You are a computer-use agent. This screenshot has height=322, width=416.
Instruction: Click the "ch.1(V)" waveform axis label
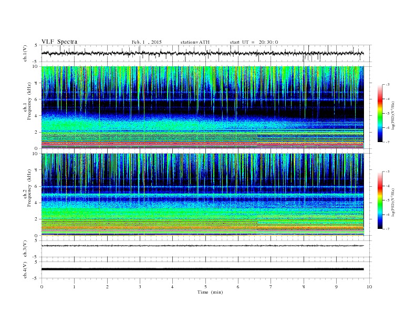click(25, 53)
